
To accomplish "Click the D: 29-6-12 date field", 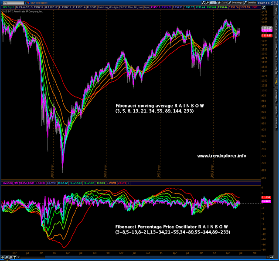I will click(x=22, y=7).
